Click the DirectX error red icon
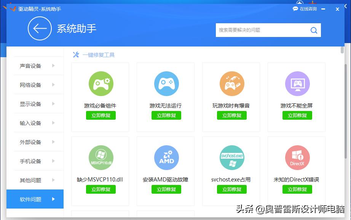Image resolution: width=351 pixels, height=220 pixels. 297,157
